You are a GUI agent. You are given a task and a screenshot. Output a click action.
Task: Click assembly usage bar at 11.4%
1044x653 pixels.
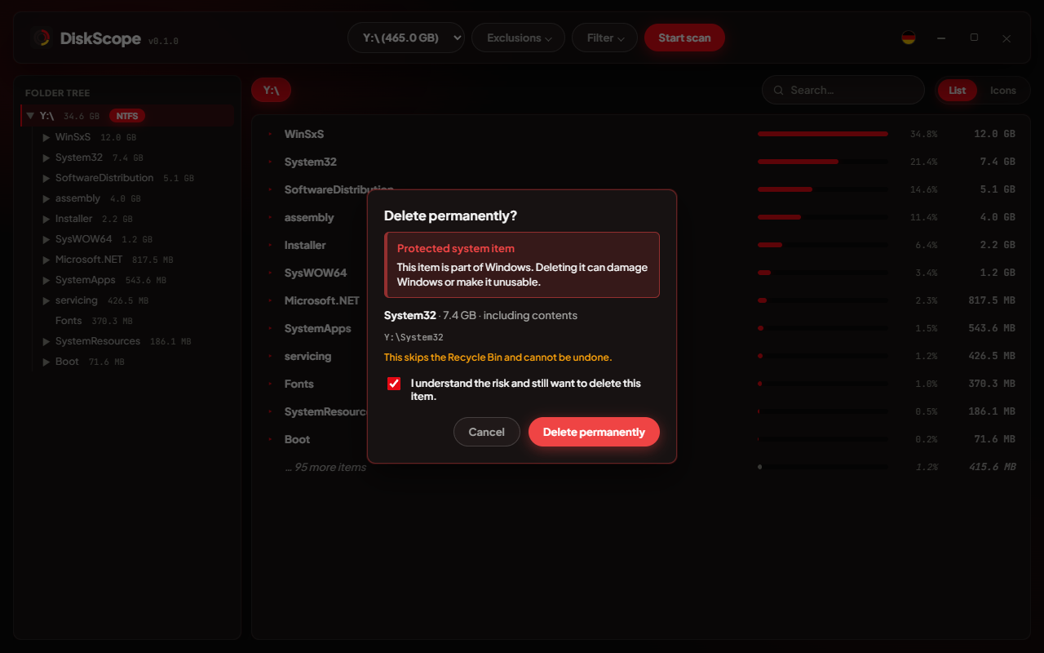(823, 217)
